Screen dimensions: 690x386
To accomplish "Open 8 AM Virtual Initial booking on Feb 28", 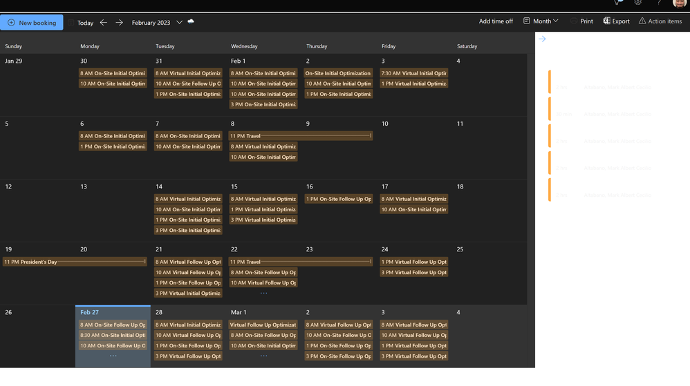I will [x=188, y=325].
